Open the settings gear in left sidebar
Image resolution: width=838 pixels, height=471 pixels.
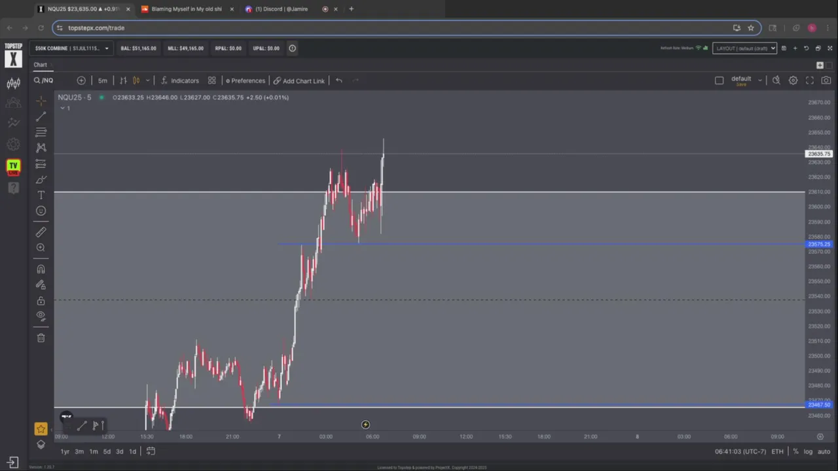(x=13, y=145)
